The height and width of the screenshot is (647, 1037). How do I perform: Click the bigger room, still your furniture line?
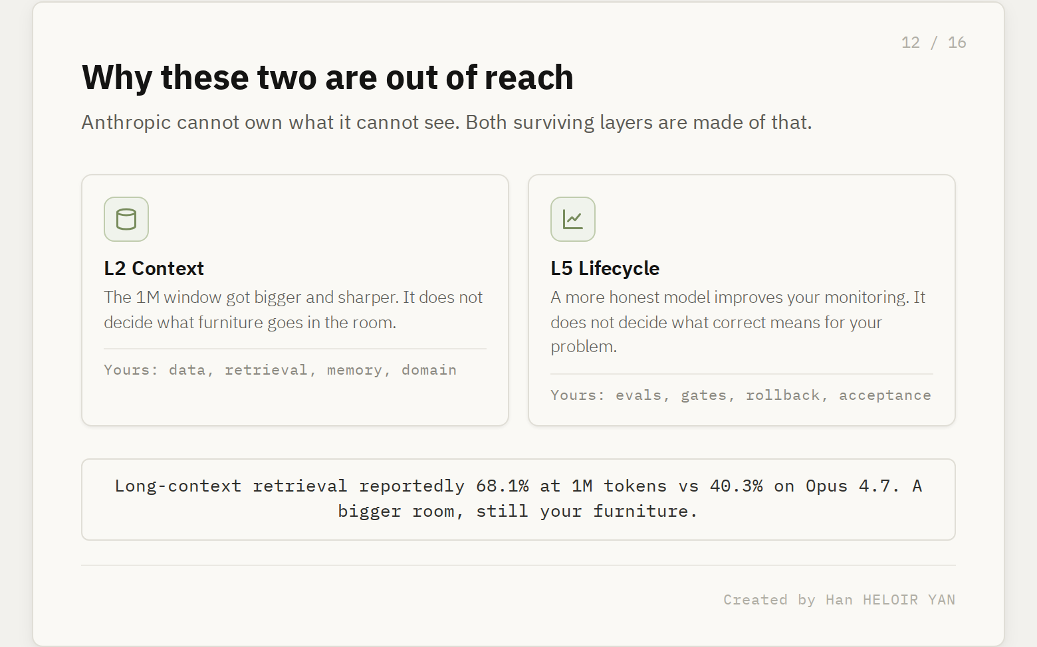tap(517, 511)
